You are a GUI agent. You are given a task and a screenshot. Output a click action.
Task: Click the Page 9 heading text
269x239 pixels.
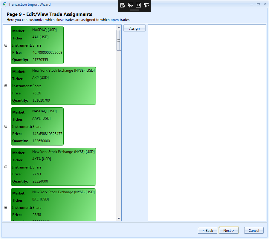point(49,14)
